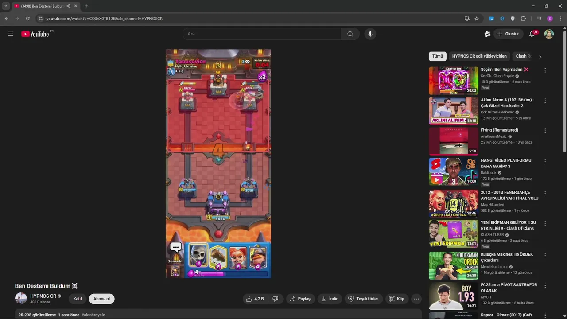Open Chrome profile E avatar

coord(550,19)
